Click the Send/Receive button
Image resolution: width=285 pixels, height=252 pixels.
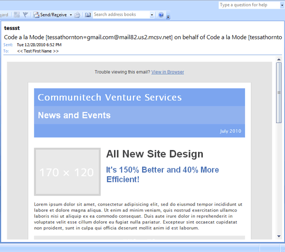(50, 15)
